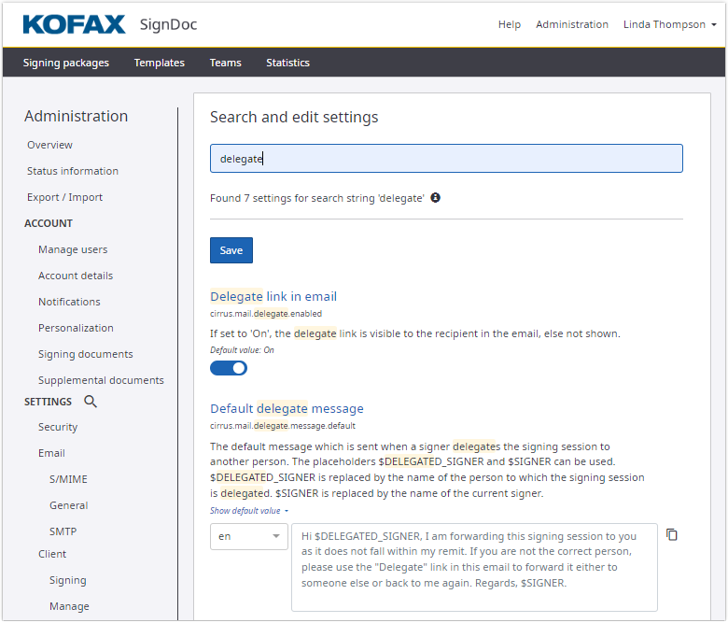Copy the default delegate message text
Image resolution: width=728 pixels, height=623 pixels.
[x=672, y=535]
